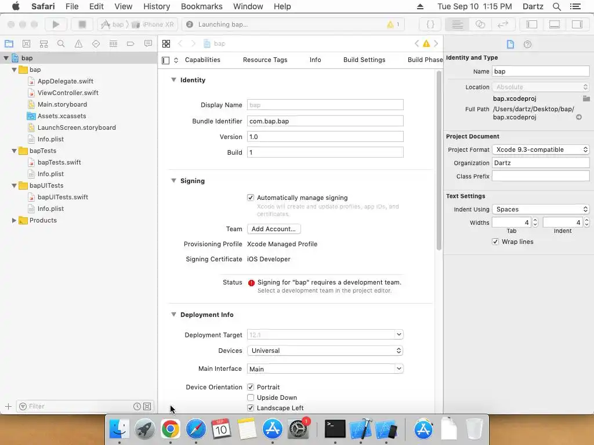Collapse the Identity section
Screen dimensions: 594x445
click(173, 80)
